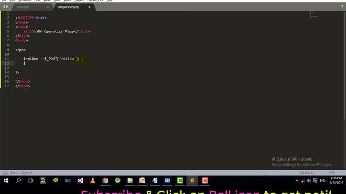Open the red Camtasia recorder icon
346x194 pixels.
click(204, 181)
